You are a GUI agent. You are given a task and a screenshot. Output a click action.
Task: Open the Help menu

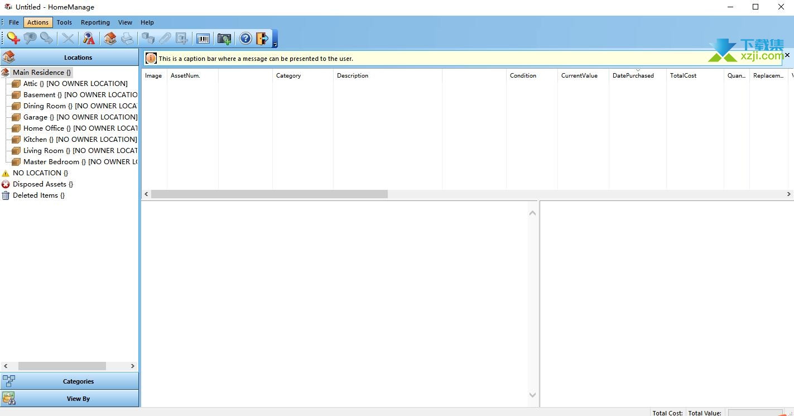tap(147, 22)
